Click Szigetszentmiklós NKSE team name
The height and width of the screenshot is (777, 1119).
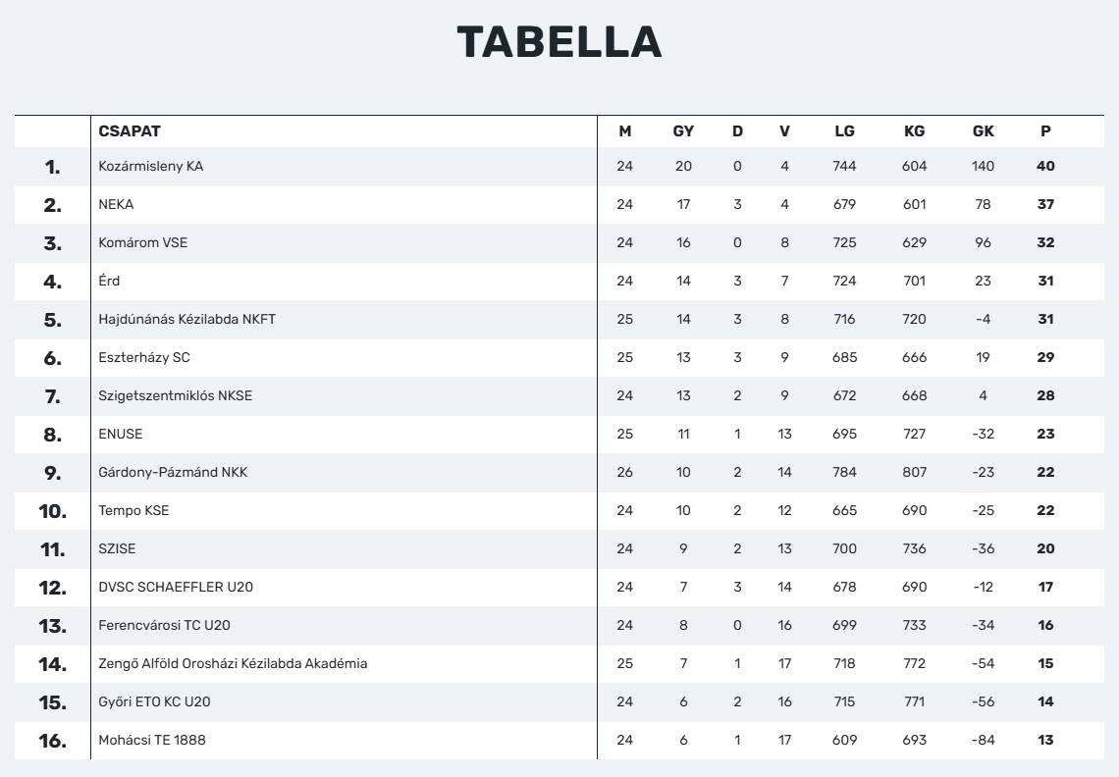click(176, 395)
